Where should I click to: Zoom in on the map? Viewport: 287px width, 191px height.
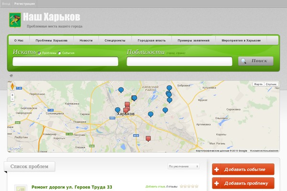click(12, 95)
